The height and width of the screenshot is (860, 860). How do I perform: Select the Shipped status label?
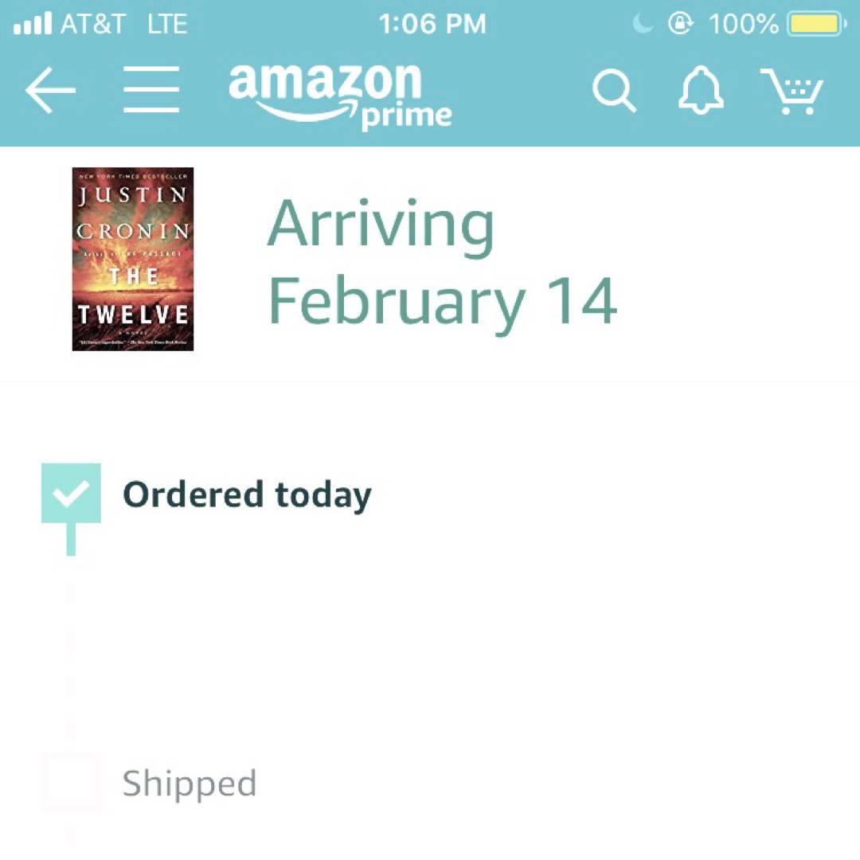point(190,784)
